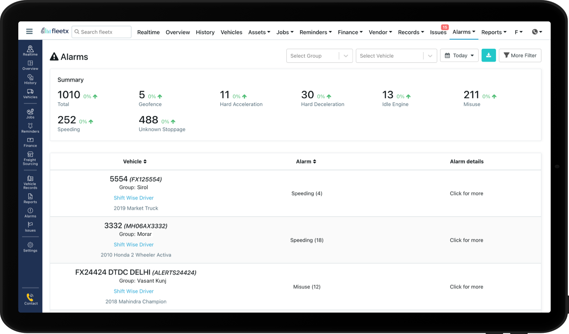Open Settings in the left sidebar

click(30, 247)
